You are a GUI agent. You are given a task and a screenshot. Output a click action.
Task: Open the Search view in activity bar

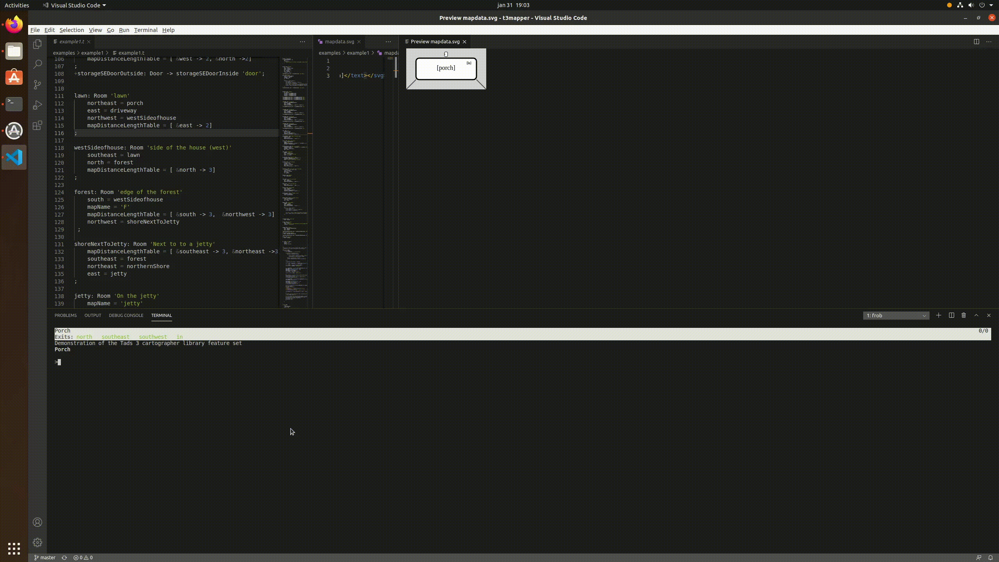(37, 64)
